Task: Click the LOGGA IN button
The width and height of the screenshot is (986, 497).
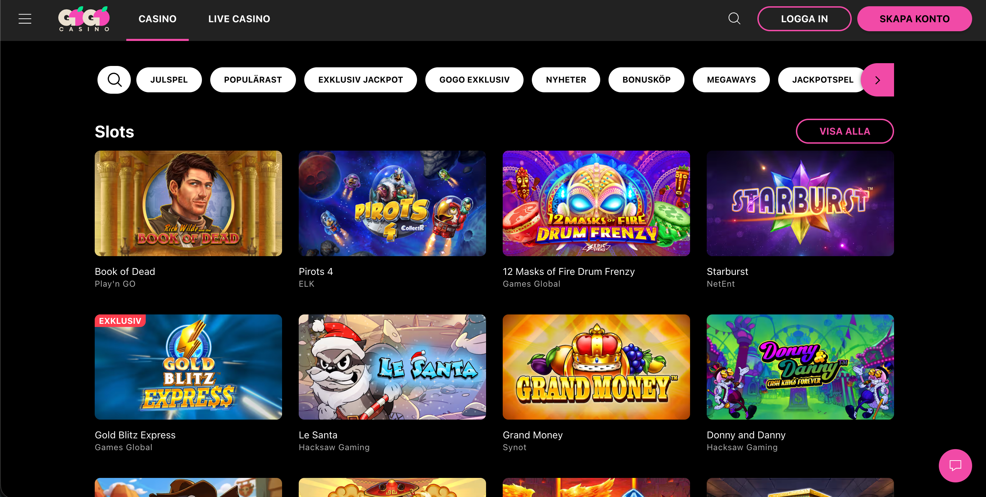Action: [x=804, y=18]
